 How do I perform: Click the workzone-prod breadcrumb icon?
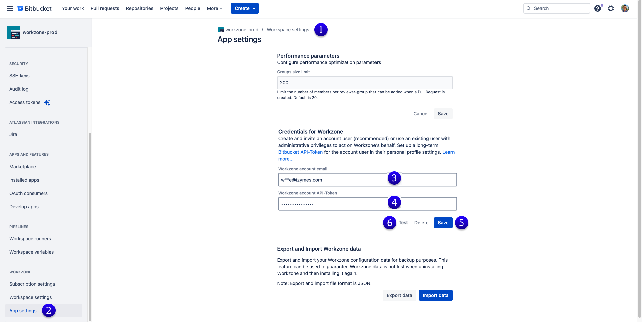(x=221, y=30)
